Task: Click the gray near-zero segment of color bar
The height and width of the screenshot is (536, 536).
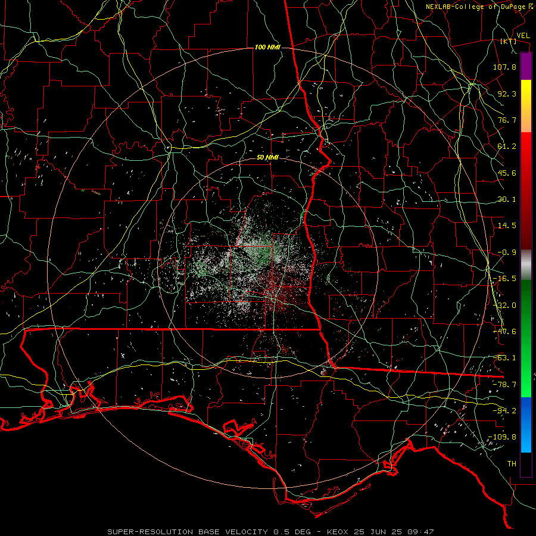Action: coord(526,264)
